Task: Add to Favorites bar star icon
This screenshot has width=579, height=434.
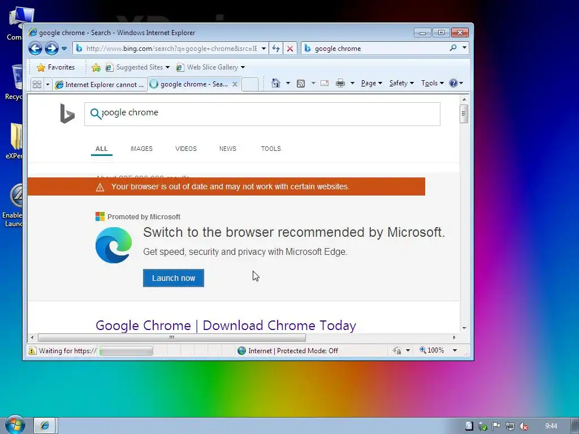Action: pos(96,67)
